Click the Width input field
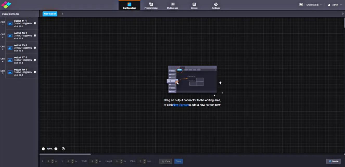The image size is (345, 167). click(92, 161)
